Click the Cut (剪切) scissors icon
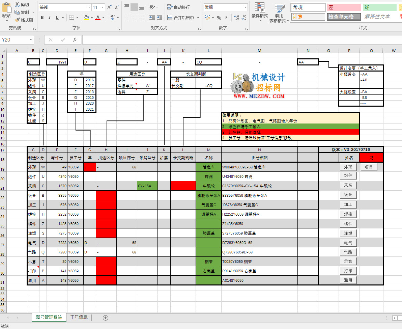The width and height of the screenshot is (402, 329). tap(17, 4)
